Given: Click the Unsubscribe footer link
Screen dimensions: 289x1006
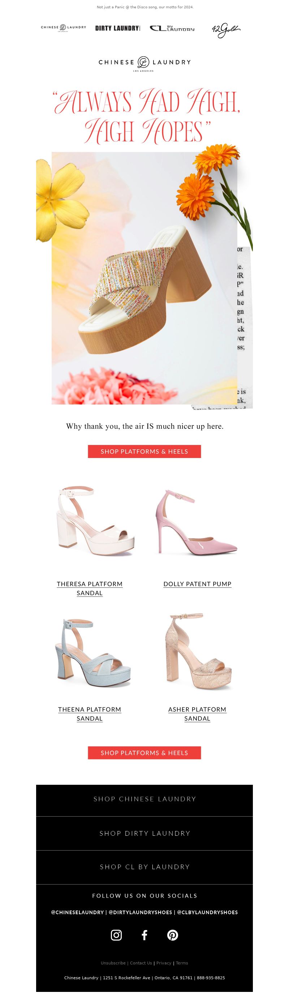Looking at the screenshot, I should [x=113, y=963].
